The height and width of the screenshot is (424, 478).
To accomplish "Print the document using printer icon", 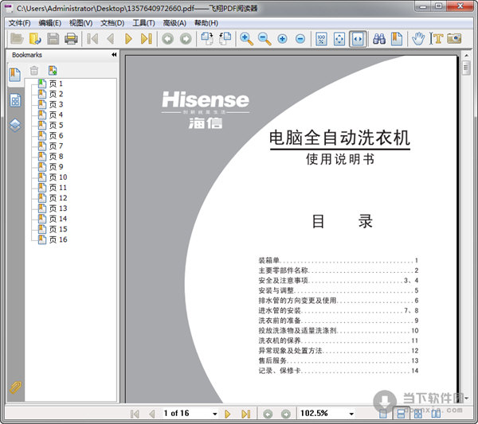I will (71, 39).
